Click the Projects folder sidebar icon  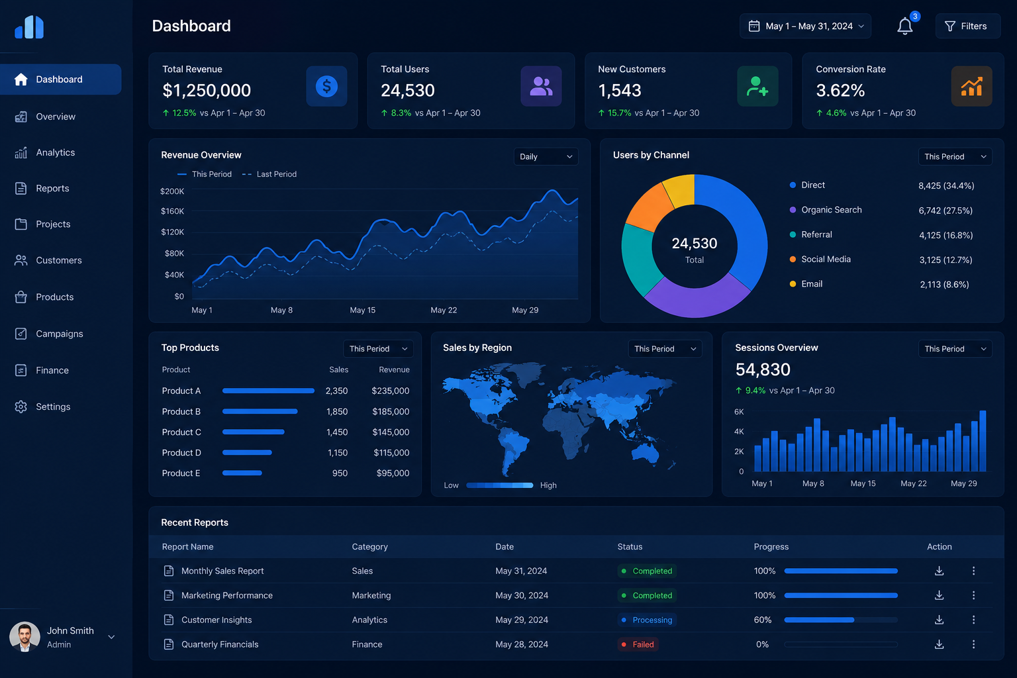pyautogui.click(x=21, y=224)
